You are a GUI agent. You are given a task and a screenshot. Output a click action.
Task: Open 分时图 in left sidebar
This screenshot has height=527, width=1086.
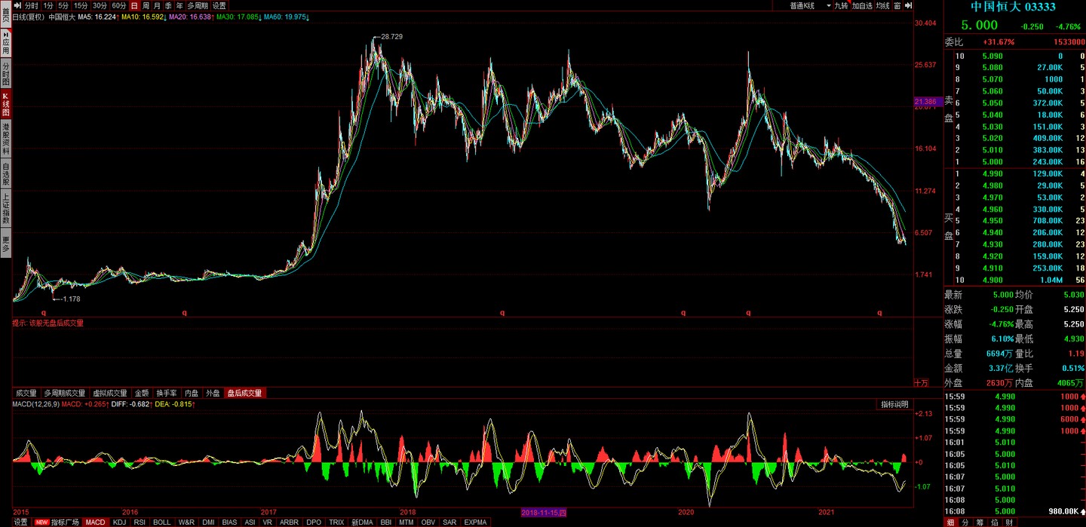5,74
